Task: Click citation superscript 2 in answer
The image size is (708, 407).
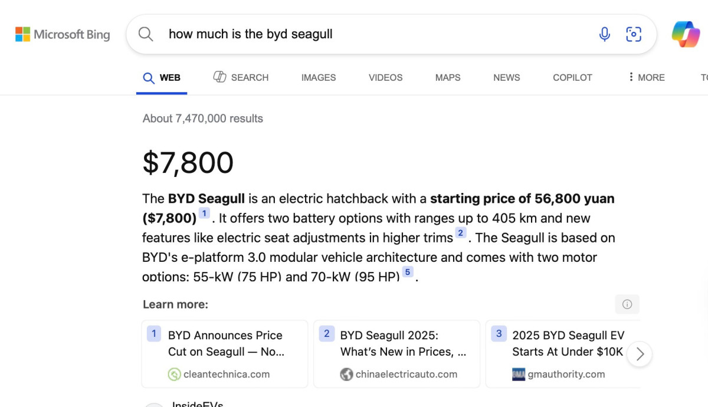Action: (461, 233)
